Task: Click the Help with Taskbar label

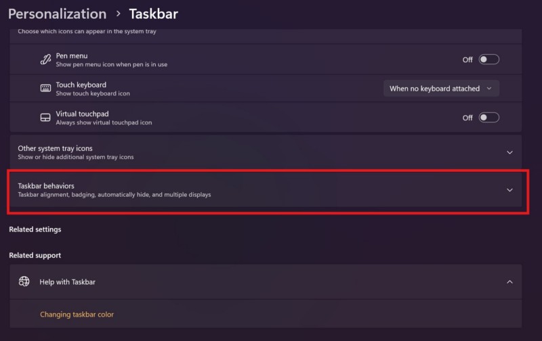Action: [x=67, y=281]
